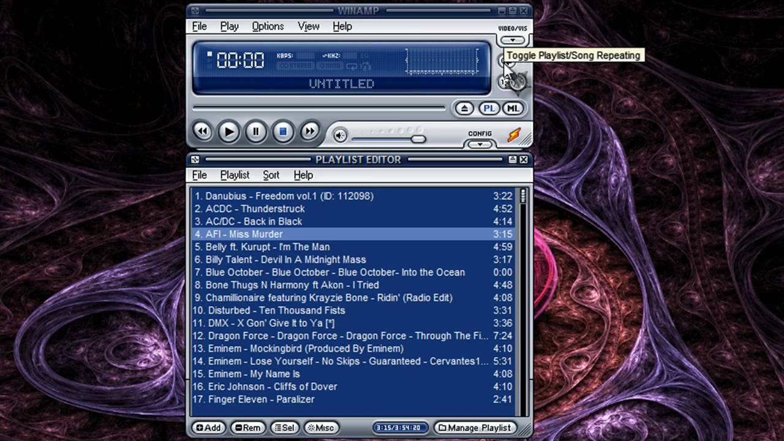Viewport: 784px width, 441px height.
Task: Select ACDC - Thunderstruck track
Action: (353, 209)
